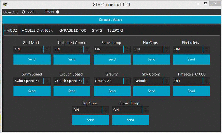Select the TMAPI radio button
222x133 pixels.
(58, 12)
